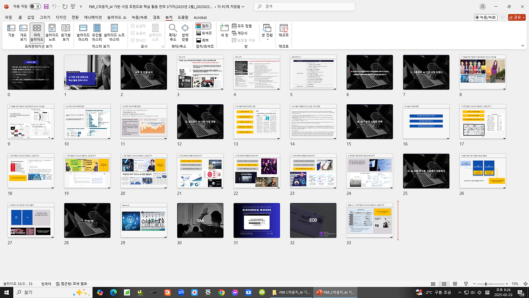Click slide sorter icon in status bar
The image size is (529, 298).
click(444, 284)
